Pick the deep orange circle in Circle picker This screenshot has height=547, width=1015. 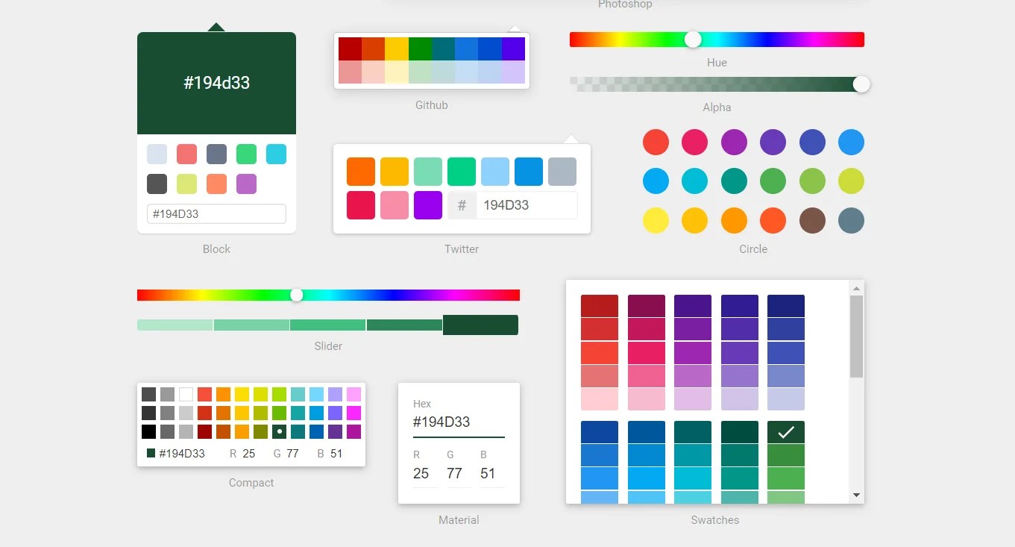point(773,220)
